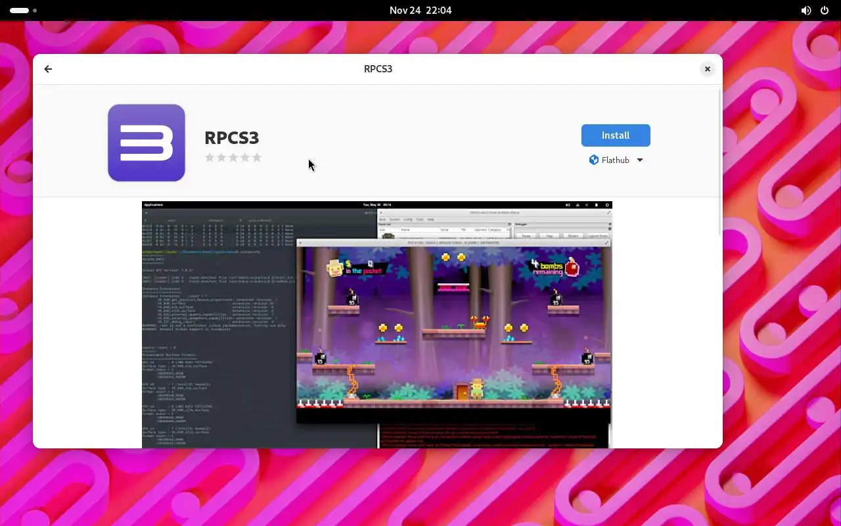The image size is (841, 526).
Task: Click the purple RPCS3 app icon
Action: coord(147,142)
